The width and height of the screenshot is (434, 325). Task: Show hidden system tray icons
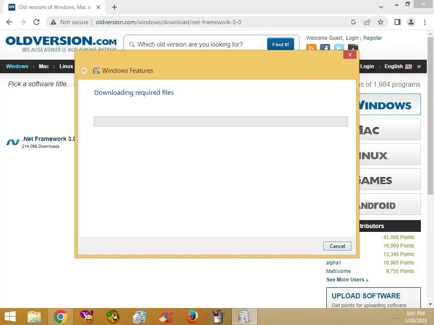[396, 317]
